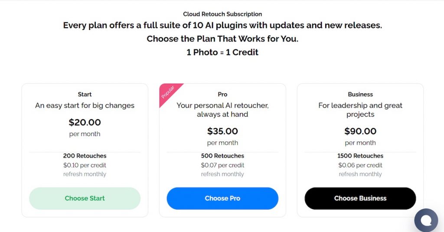Click the $0.07 per credit text
The width and height of the screenshot is (444, 232).
tap(222, 165)
